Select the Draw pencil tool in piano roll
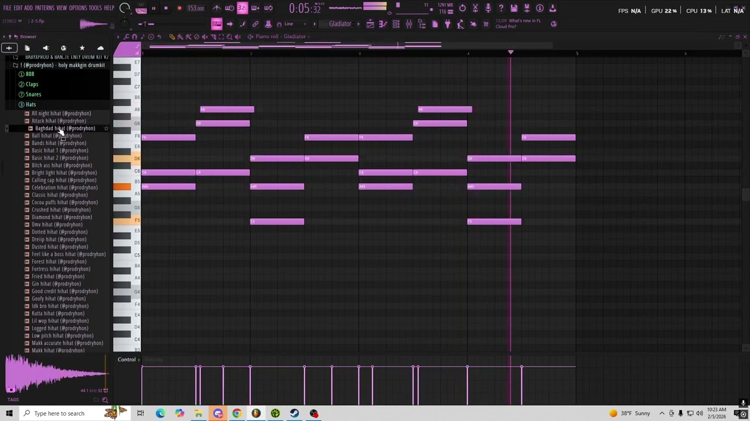 click(172, 37)
